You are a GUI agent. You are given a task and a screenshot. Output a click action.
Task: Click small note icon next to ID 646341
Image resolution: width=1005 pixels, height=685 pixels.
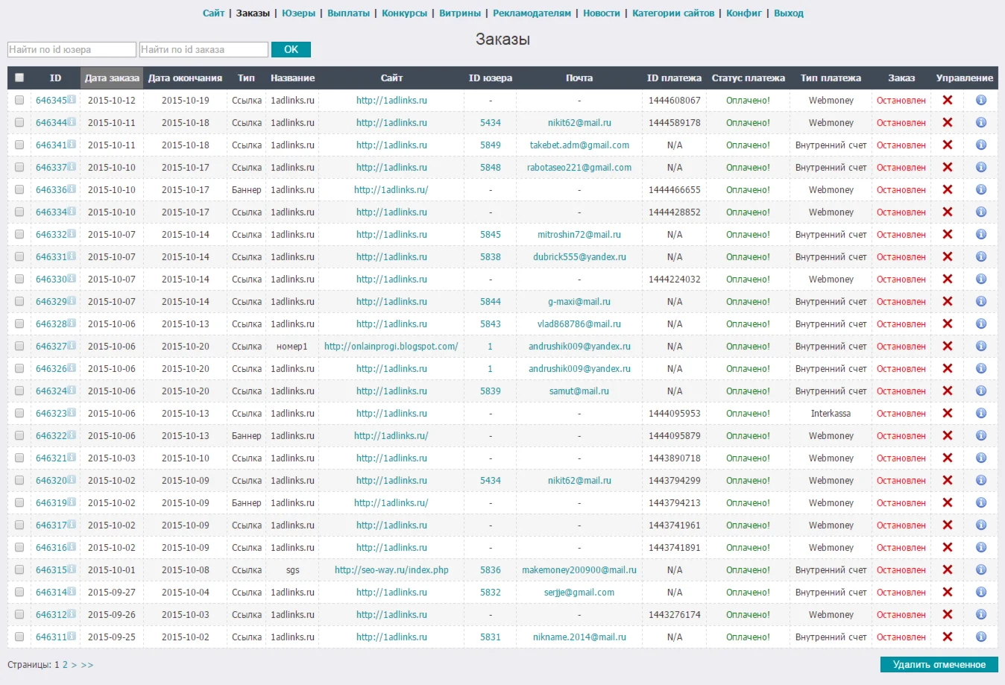pos(72,144)
